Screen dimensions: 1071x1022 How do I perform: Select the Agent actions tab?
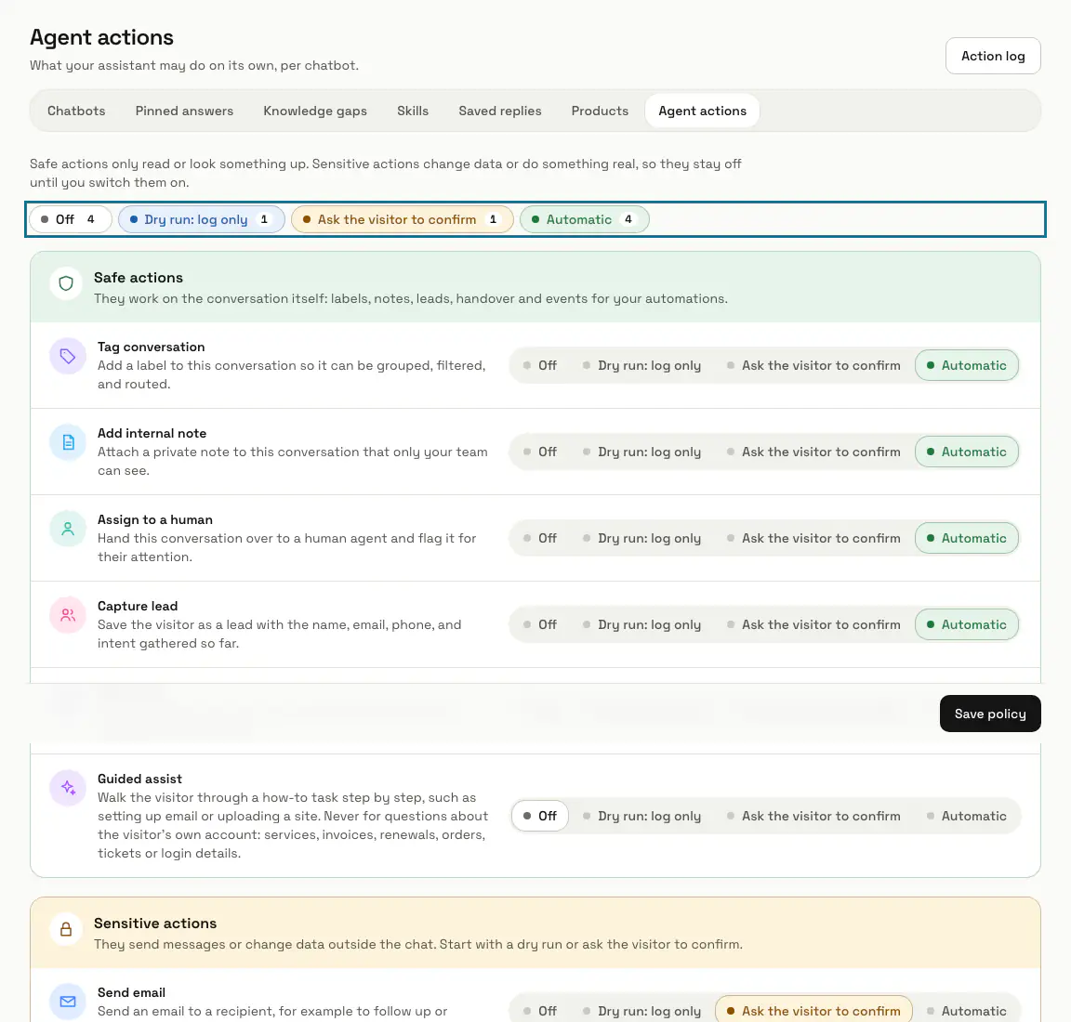[702, 111]
